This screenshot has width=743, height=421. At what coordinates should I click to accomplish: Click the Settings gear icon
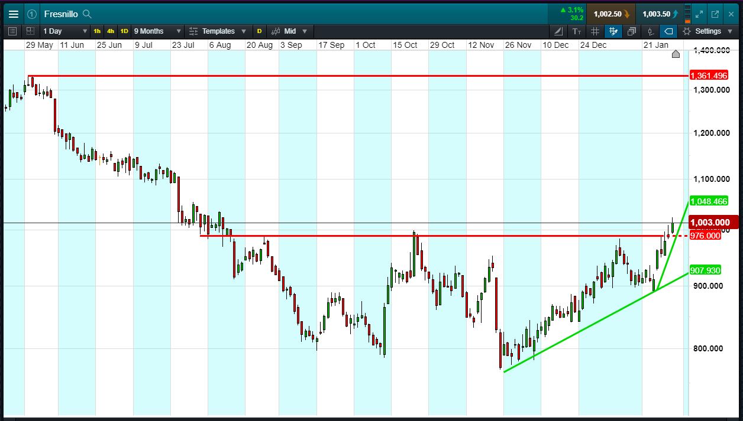687,31
